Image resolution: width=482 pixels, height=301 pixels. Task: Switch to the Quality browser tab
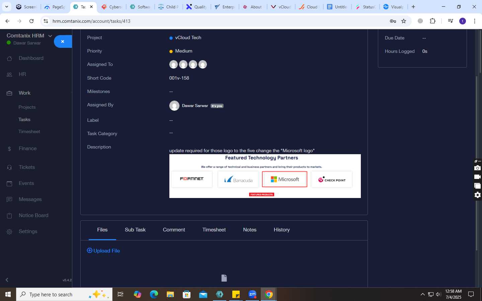click(197, 7)
